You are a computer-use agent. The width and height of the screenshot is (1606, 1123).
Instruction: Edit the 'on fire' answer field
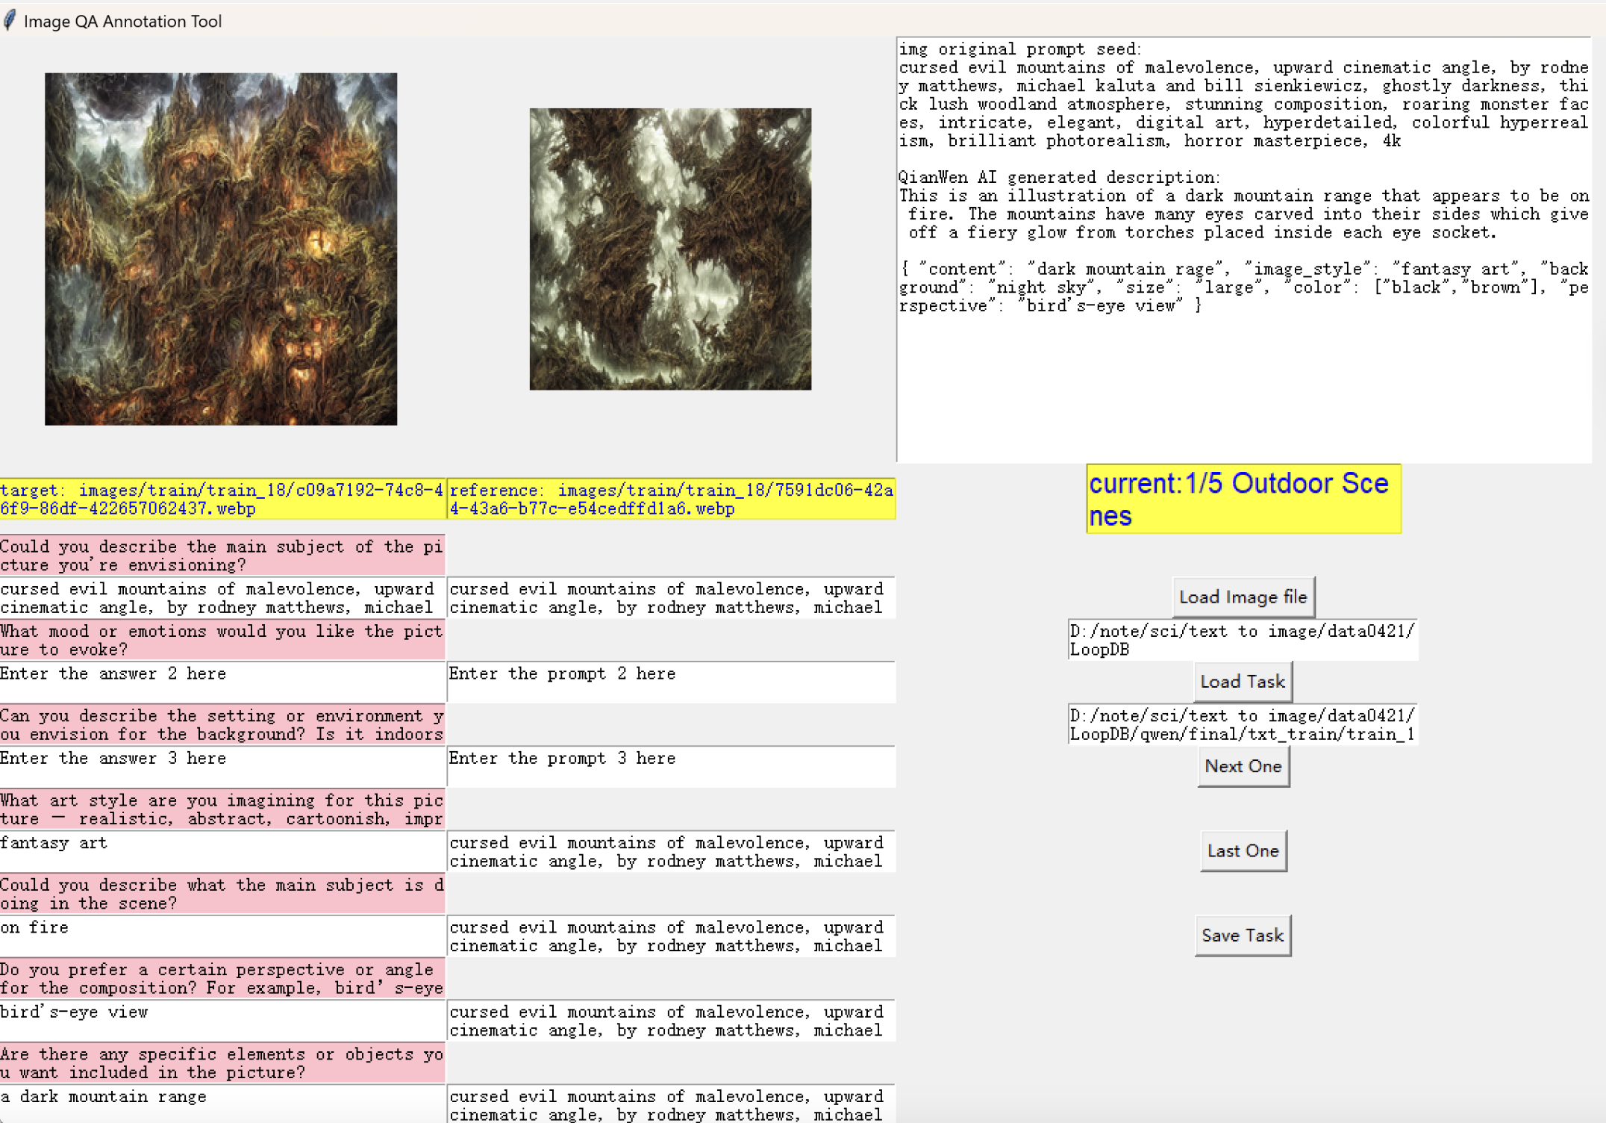[x=222, y=936]
